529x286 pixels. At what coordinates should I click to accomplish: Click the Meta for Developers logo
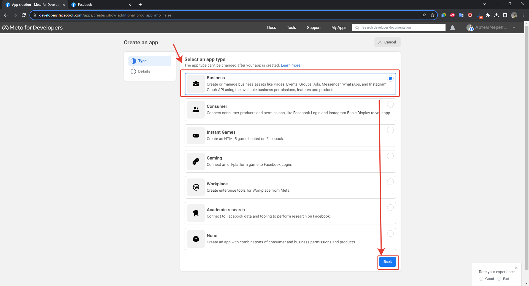pyautogui.click(x=33, y=28)
